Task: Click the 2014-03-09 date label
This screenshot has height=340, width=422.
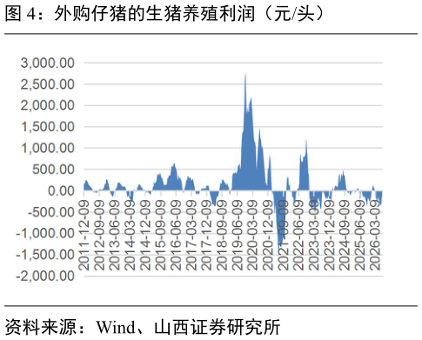Action: [x=131, y=235]
